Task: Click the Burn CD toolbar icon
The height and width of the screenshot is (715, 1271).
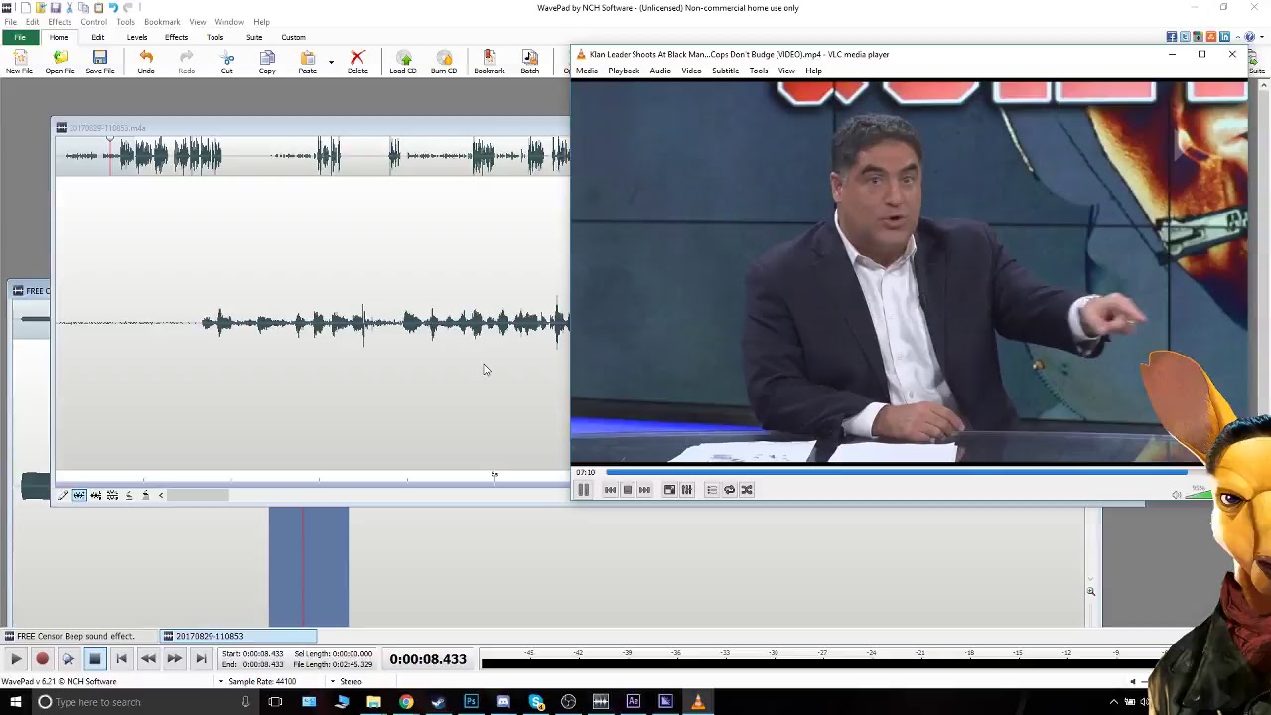Action: tap(444, 62)
